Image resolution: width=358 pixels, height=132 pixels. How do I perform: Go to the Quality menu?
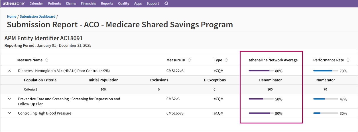click(x=123, y=3)
